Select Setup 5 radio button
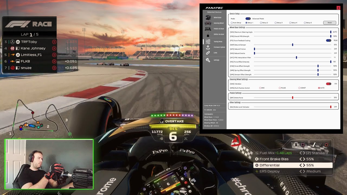Screen dimensions: 347x195 tap(305, 23)
